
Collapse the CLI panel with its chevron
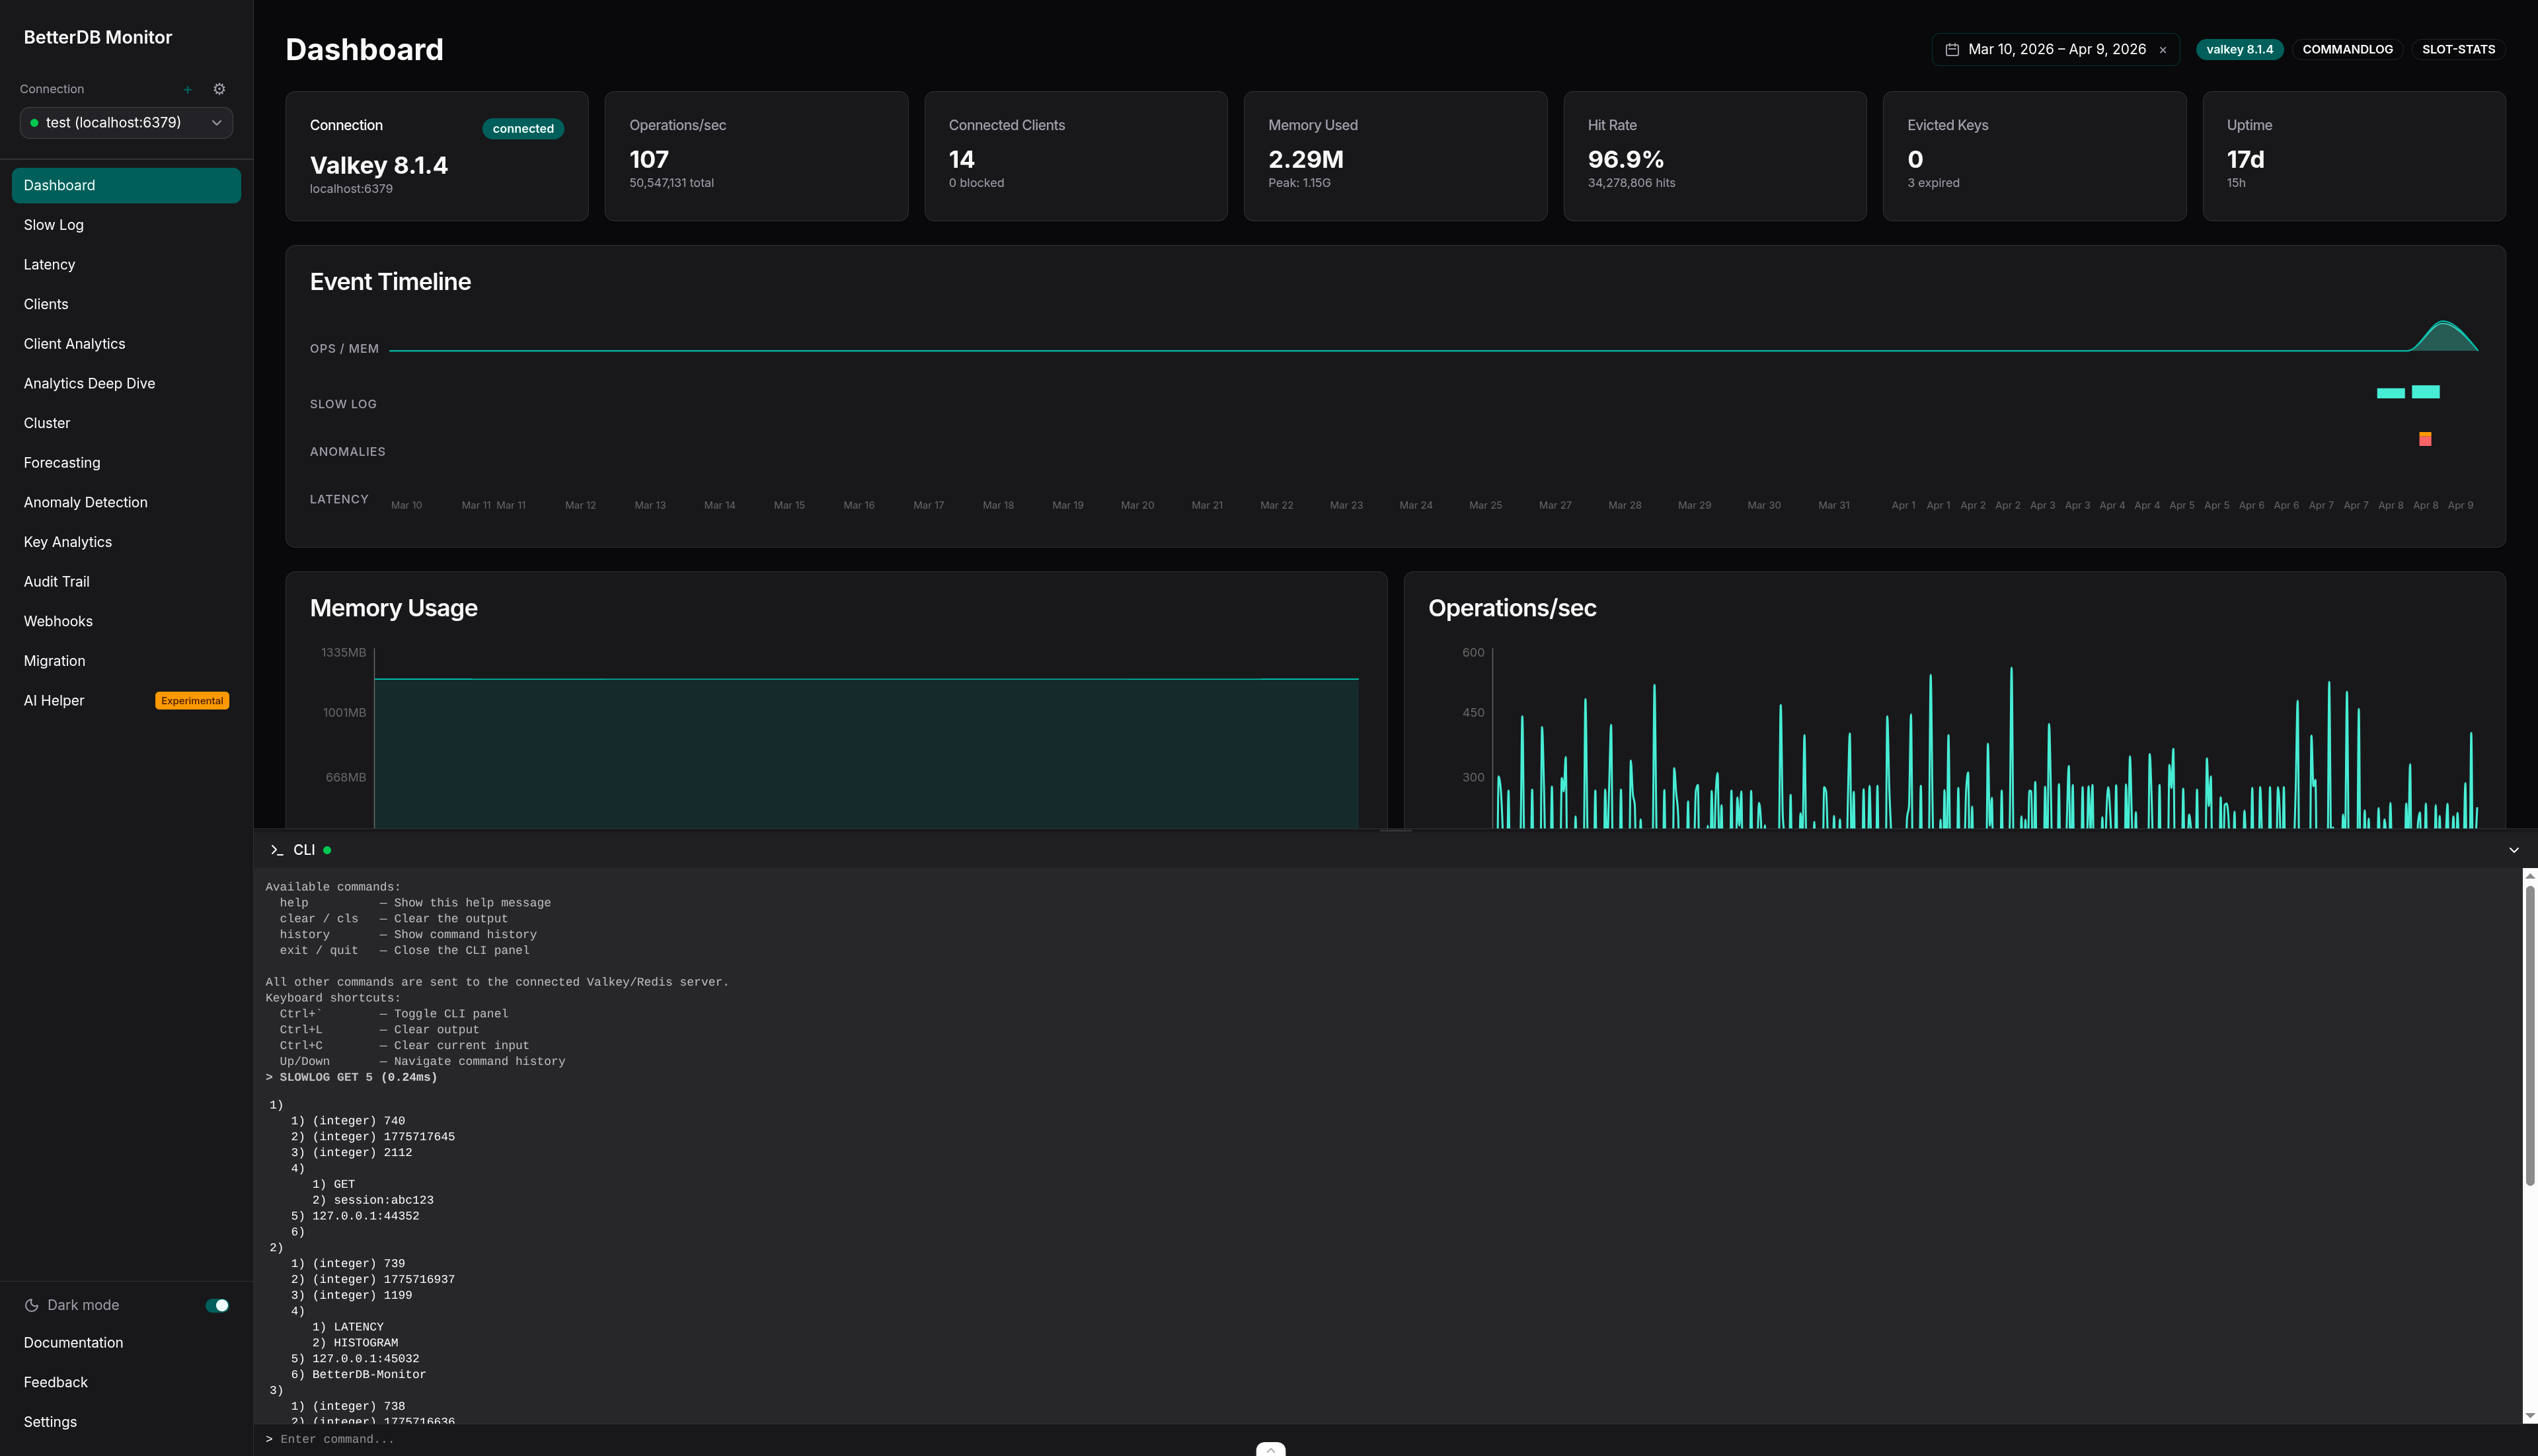click(2514, 849)
